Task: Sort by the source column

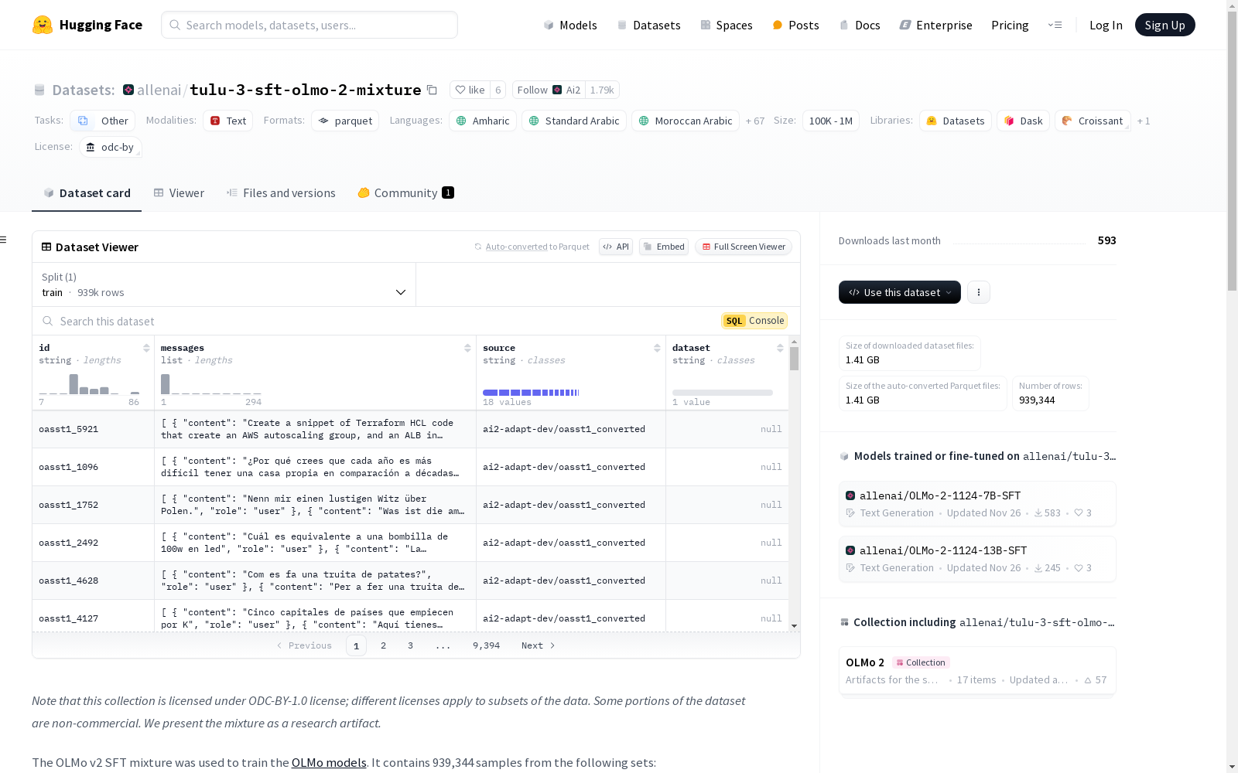Action: [657, 348]
